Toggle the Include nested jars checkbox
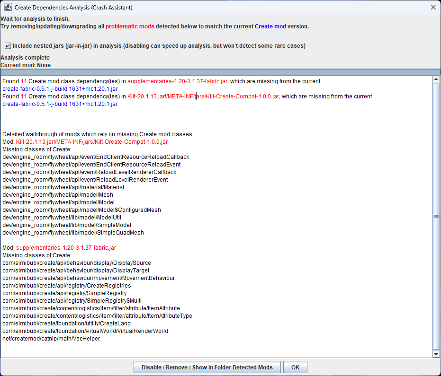The width and height of the screenshot is (441, 376). click(8, 45)
